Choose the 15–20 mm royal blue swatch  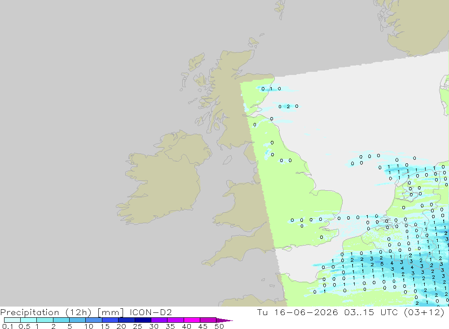click(110, 320)
